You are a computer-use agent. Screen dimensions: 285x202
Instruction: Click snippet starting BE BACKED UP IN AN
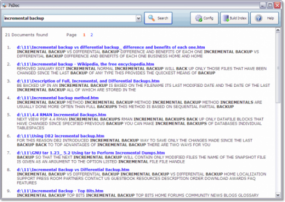143,88
